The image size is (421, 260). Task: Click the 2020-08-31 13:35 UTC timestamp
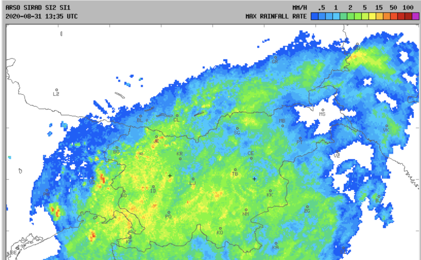[x=42, y=16]
